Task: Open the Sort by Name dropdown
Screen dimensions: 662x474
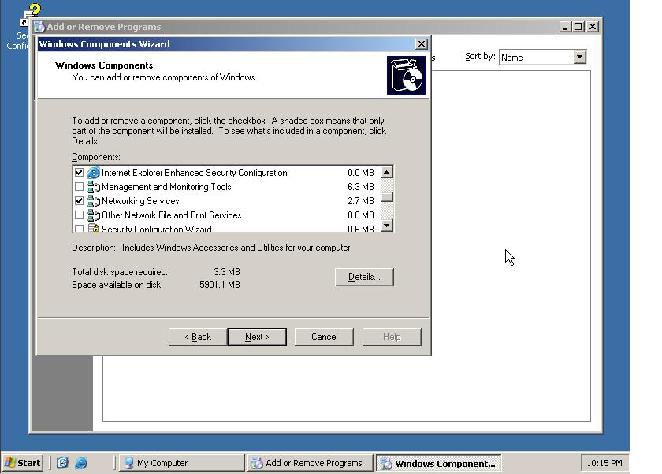Action: click(580, 57)
